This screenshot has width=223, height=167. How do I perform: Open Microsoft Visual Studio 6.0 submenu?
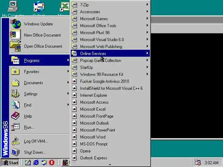coord(110,39)
